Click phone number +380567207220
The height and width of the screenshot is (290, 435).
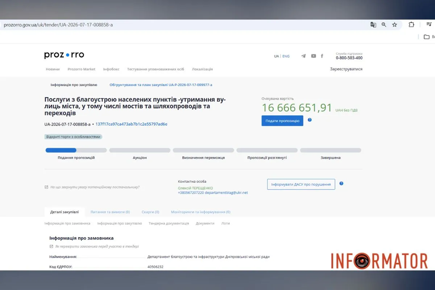(x=191, y=193)
